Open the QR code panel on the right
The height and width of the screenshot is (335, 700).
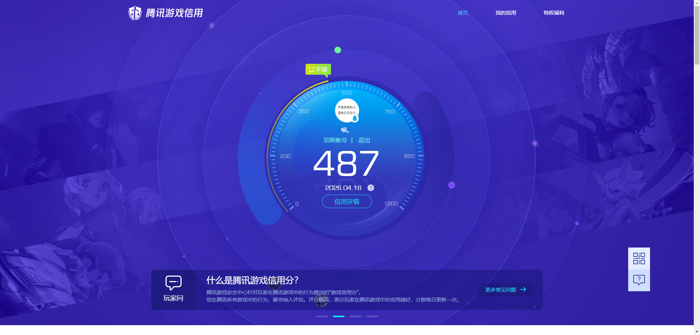638,258
